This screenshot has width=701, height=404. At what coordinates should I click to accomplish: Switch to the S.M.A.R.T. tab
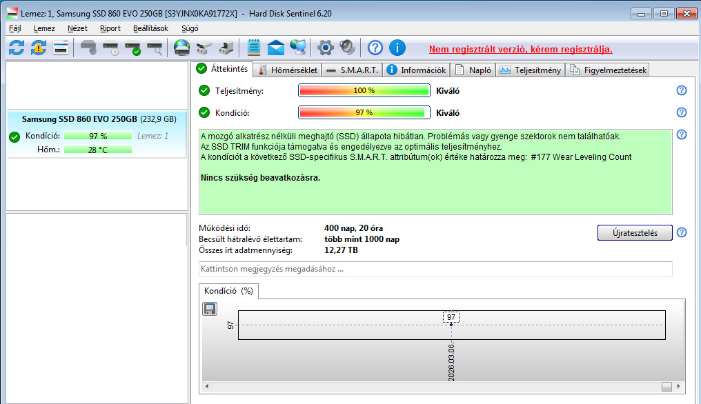tap(352, 70)
